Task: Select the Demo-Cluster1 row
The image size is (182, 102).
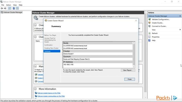Action: tap(98, 54)
